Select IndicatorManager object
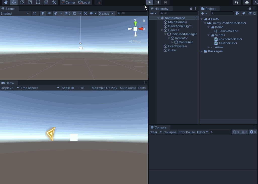This screenshot has width=258, height=184. (x=182, y=34)
